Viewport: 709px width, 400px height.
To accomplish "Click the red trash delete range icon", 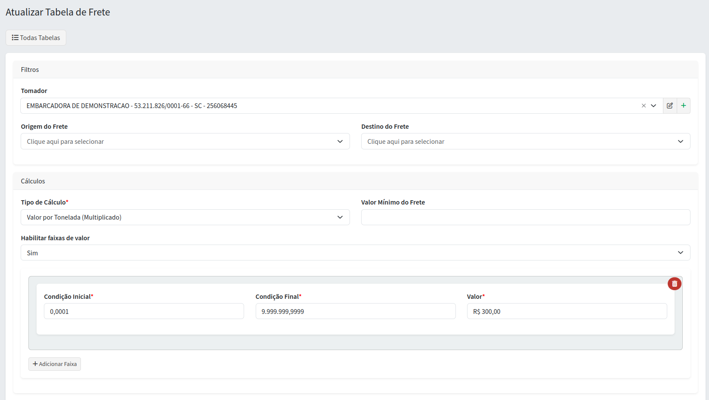I will (674, 284).
